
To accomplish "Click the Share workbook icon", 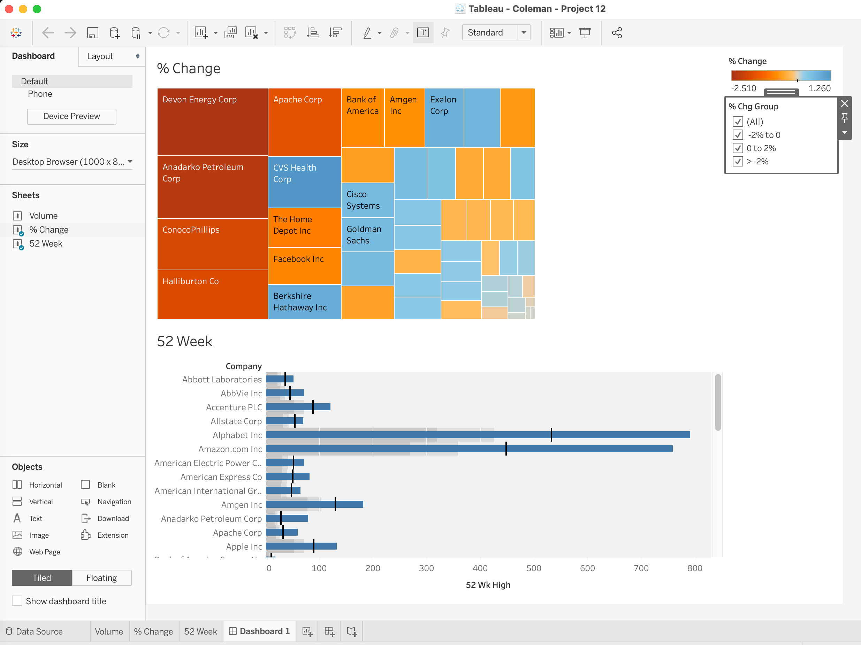I will (617, 33).
